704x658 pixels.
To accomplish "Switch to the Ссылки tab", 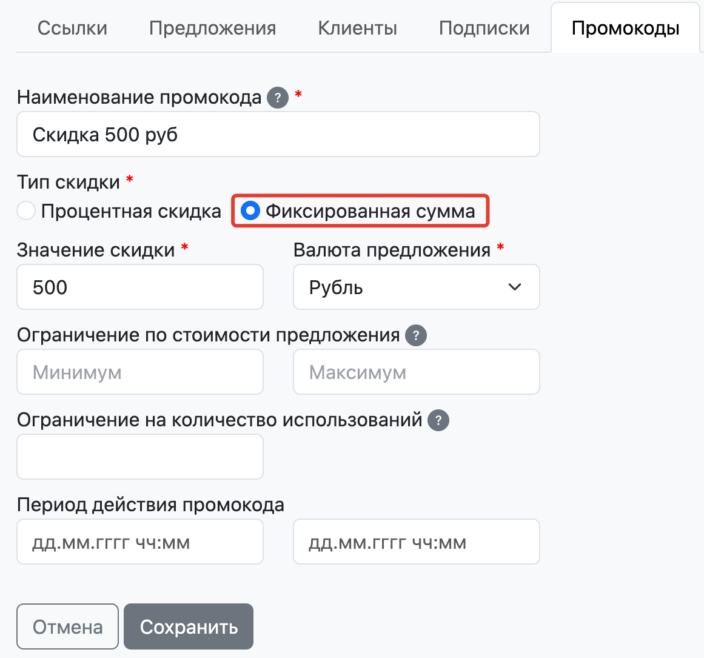I will point(72,28).
